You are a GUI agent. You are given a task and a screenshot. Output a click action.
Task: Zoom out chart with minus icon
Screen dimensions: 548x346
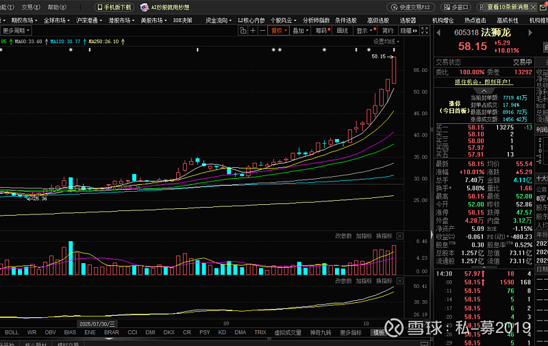[262, 31]
